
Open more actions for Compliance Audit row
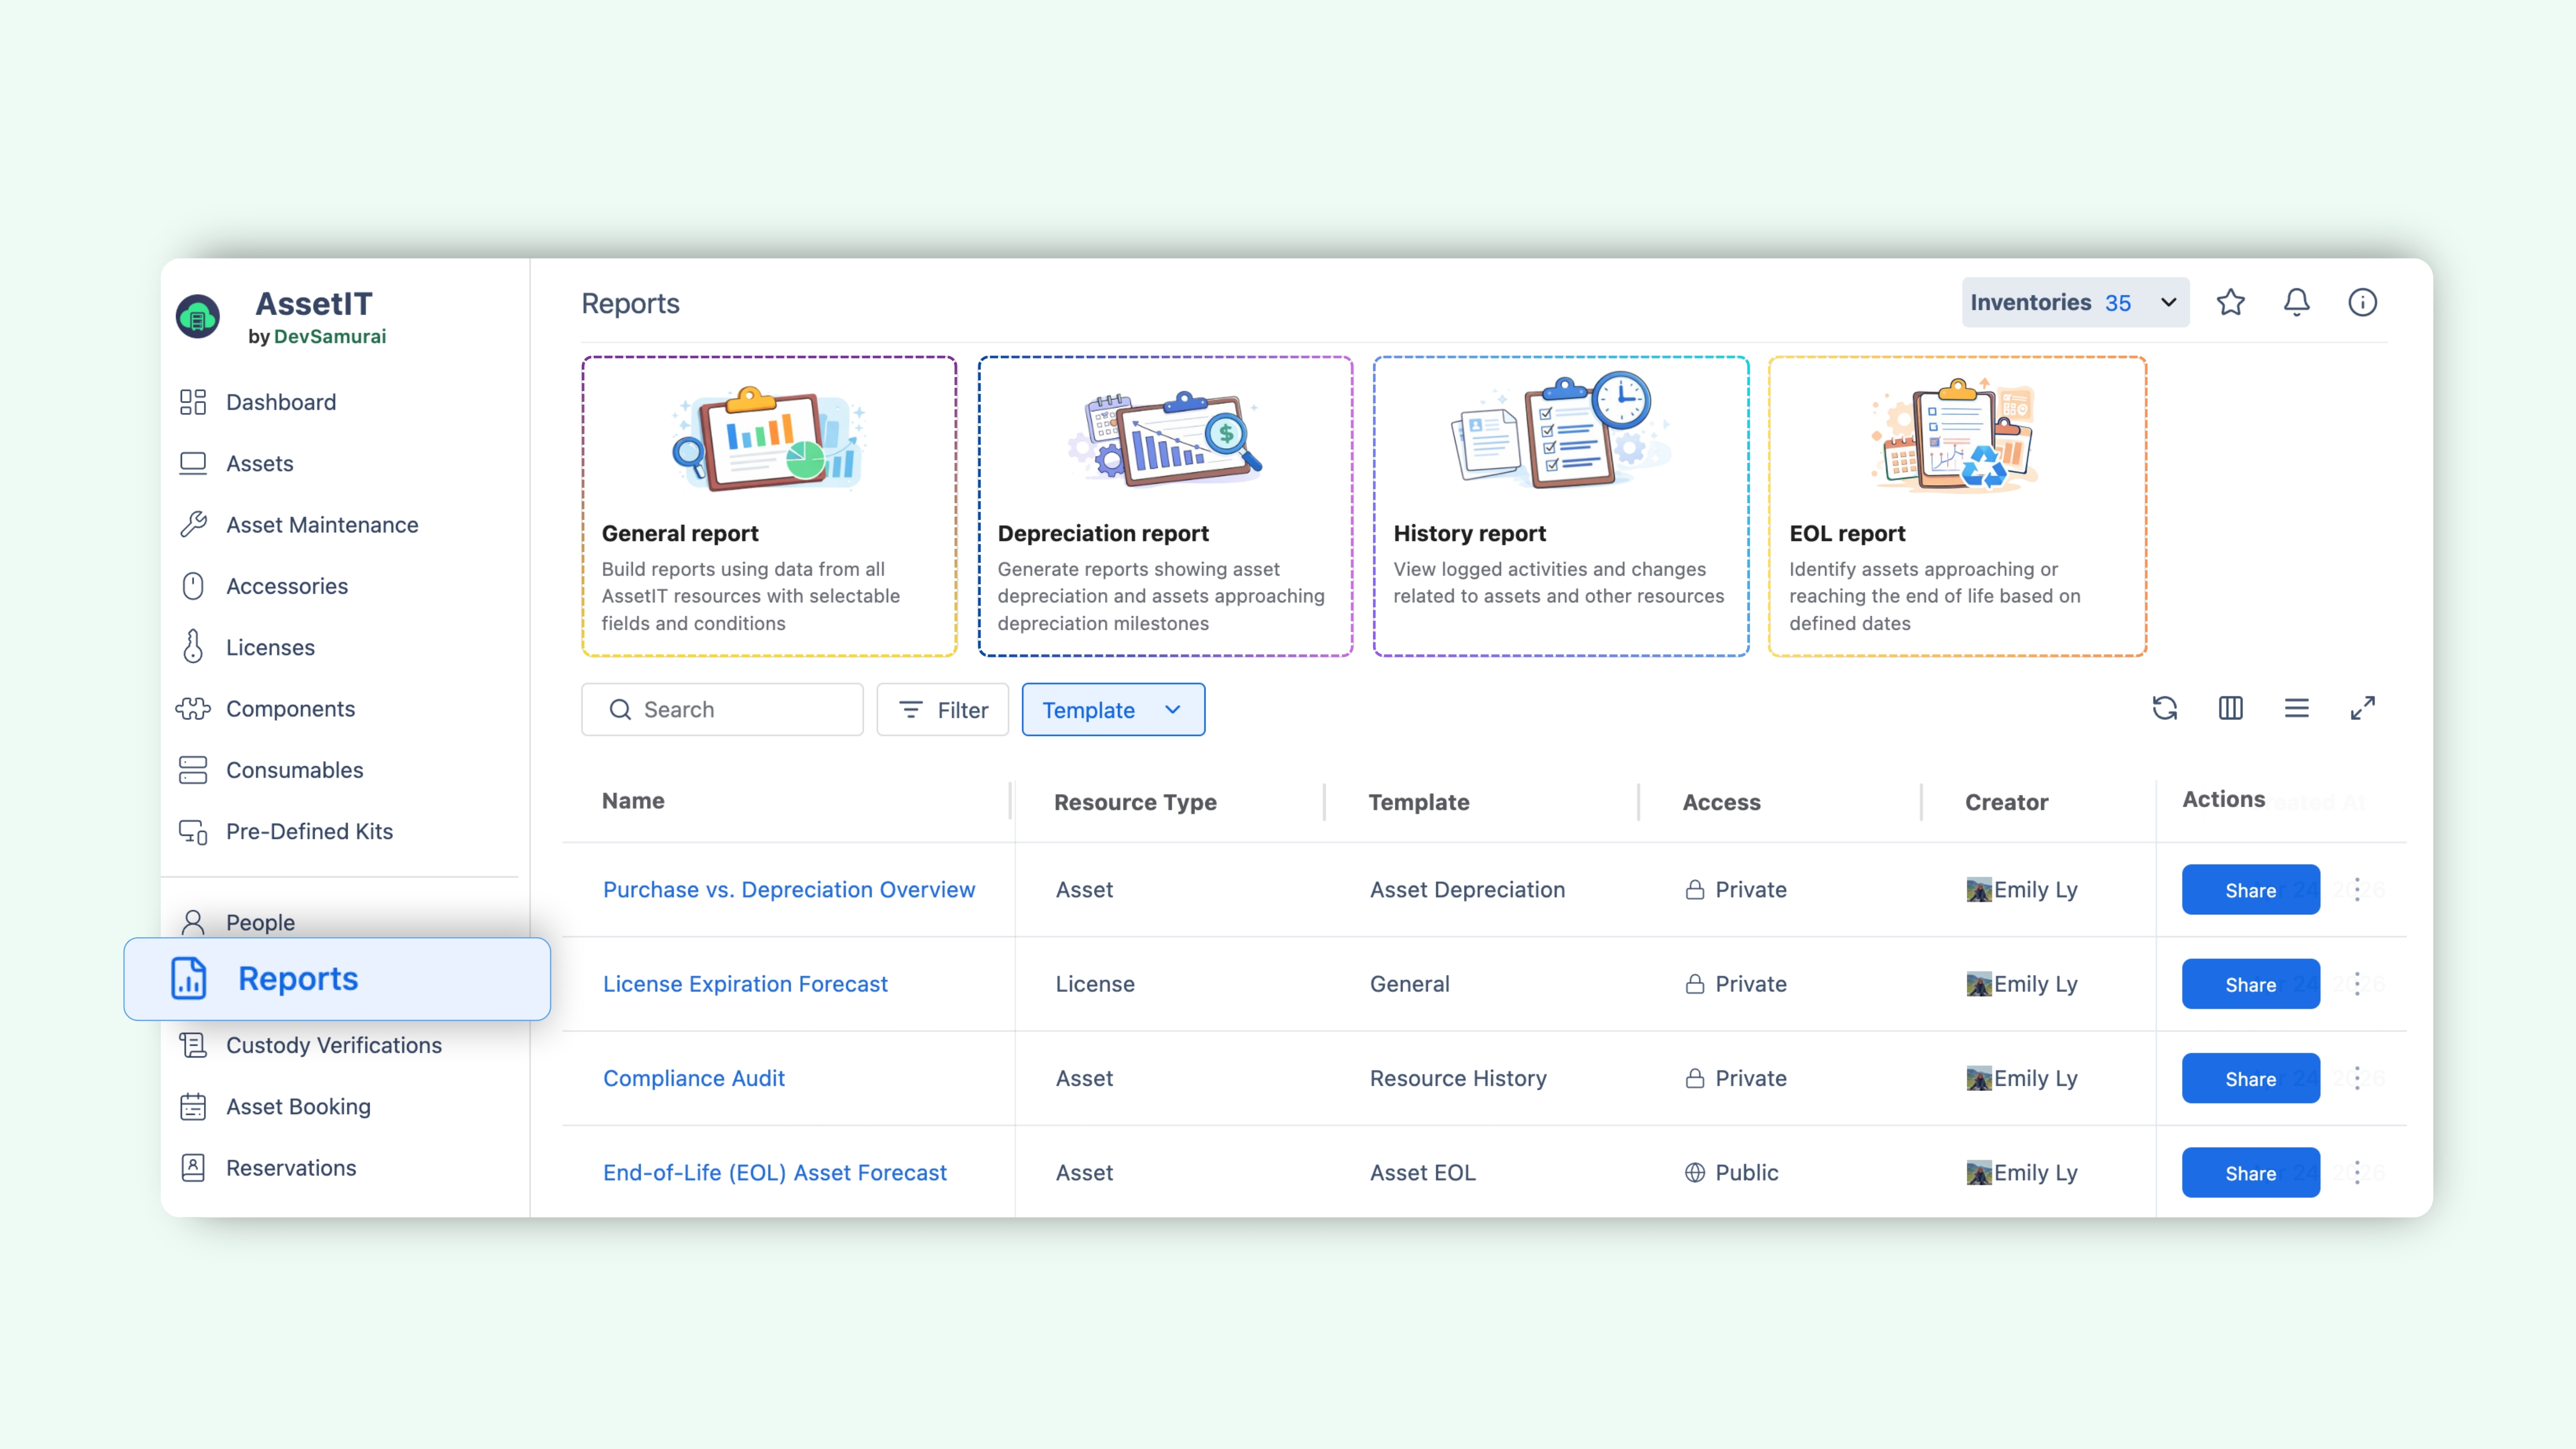pos(2357,1078)
